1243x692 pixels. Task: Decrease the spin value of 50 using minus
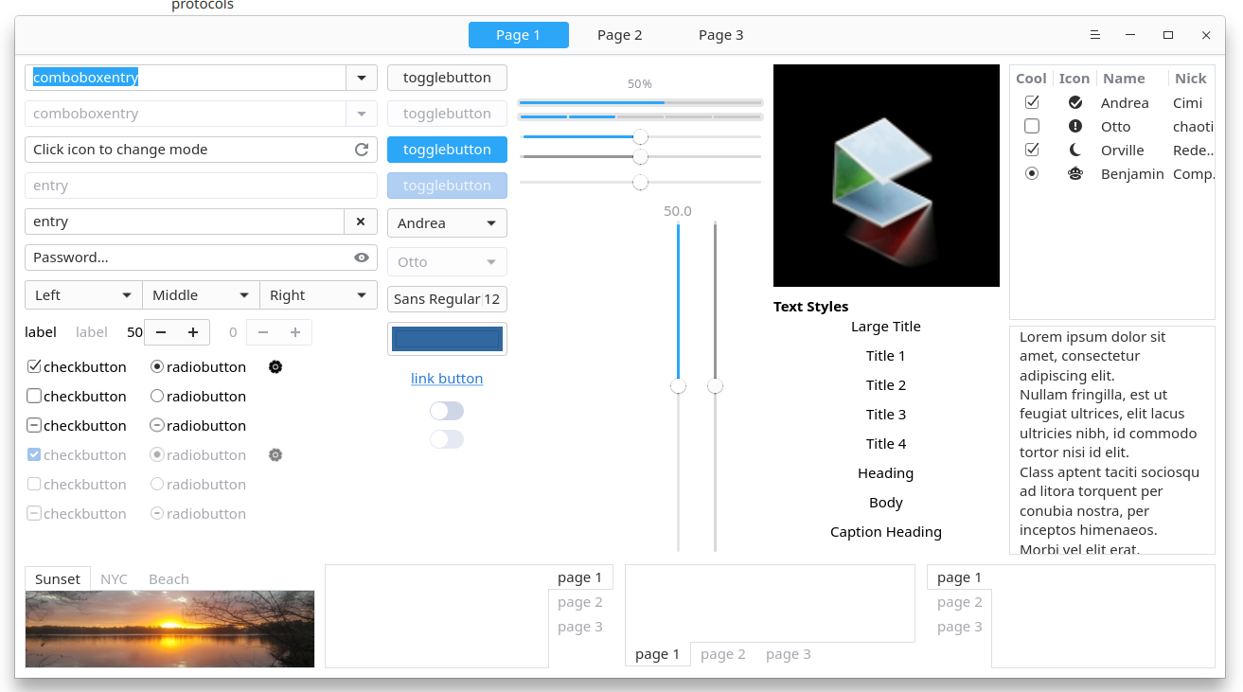(x=161, y=332)
